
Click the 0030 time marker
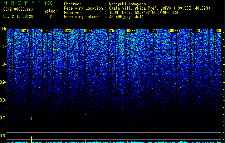click(x=217, y=31)
